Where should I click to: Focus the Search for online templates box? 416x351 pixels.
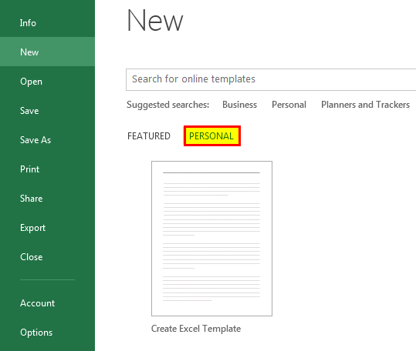[x=271, y=79]
